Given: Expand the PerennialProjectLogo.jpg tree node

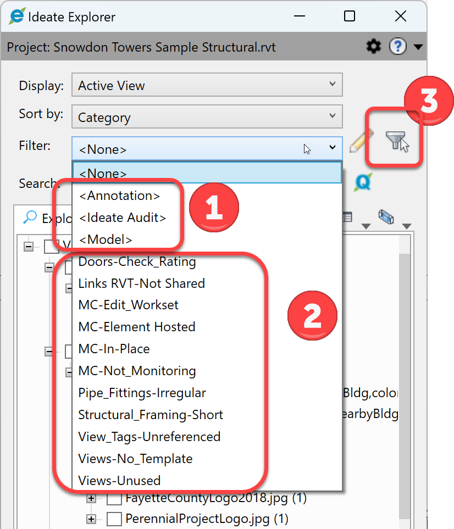Looking at the screenshot, I should pyautogui.click(x=91, y=519).
